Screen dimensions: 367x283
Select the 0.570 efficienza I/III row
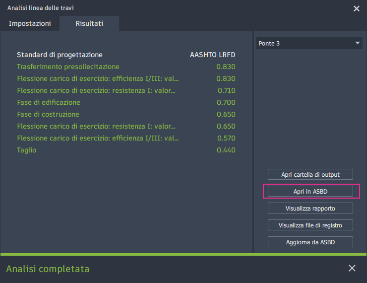coord(98,138)
